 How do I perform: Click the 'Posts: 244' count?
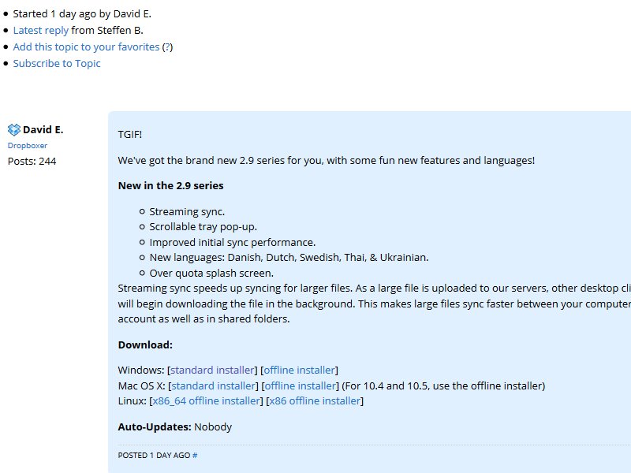[32, 162]
